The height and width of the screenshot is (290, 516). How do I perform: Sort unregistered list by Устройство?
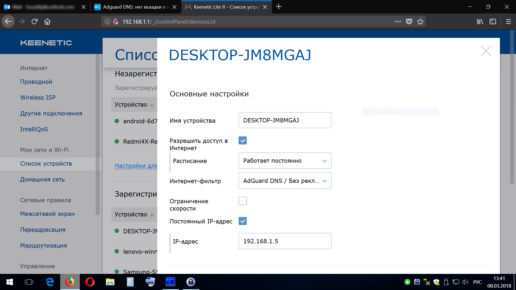click(x=134, y=104)
